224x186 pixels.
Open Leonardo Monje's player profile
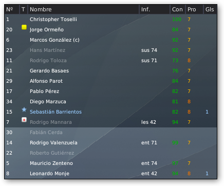coord(49,174)
